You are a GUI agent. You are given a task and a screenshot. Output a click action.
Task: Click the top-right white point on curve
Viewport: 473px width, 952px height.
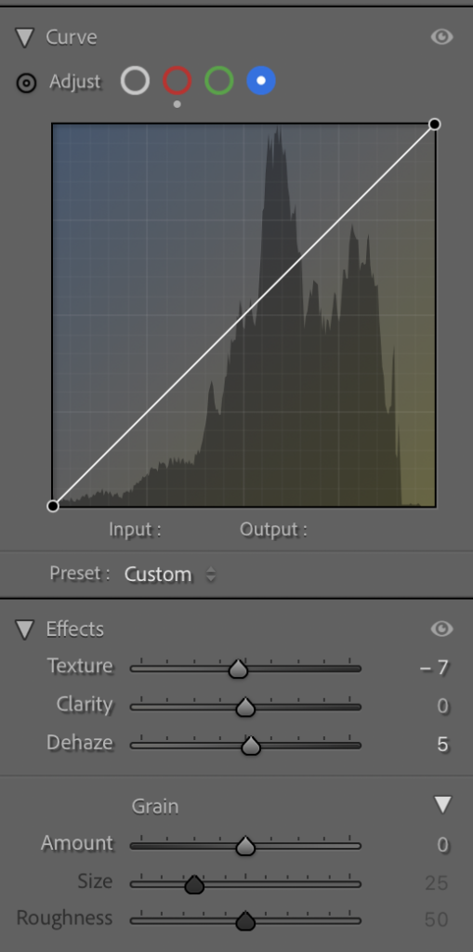pos(435,125)
